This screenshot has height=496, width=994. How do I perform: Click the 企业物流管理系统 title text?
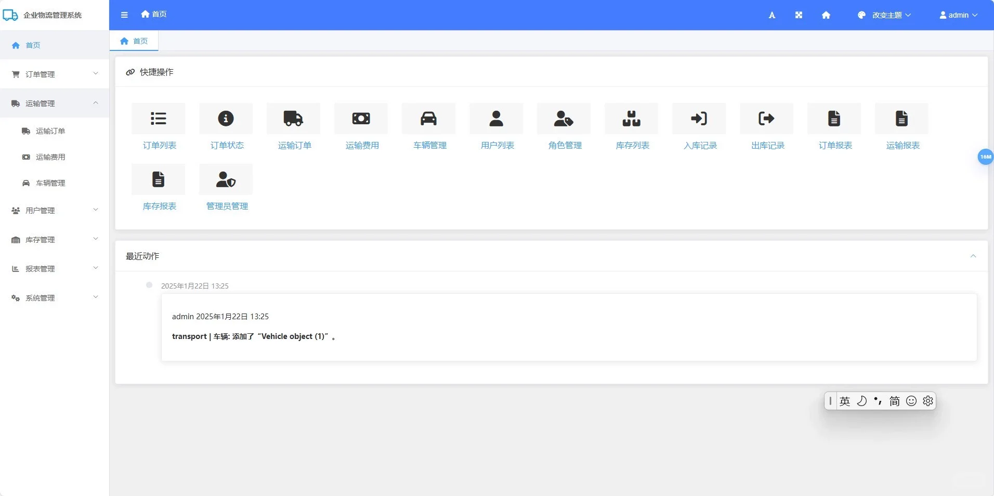pyautogui.click(x=53, y=15)
